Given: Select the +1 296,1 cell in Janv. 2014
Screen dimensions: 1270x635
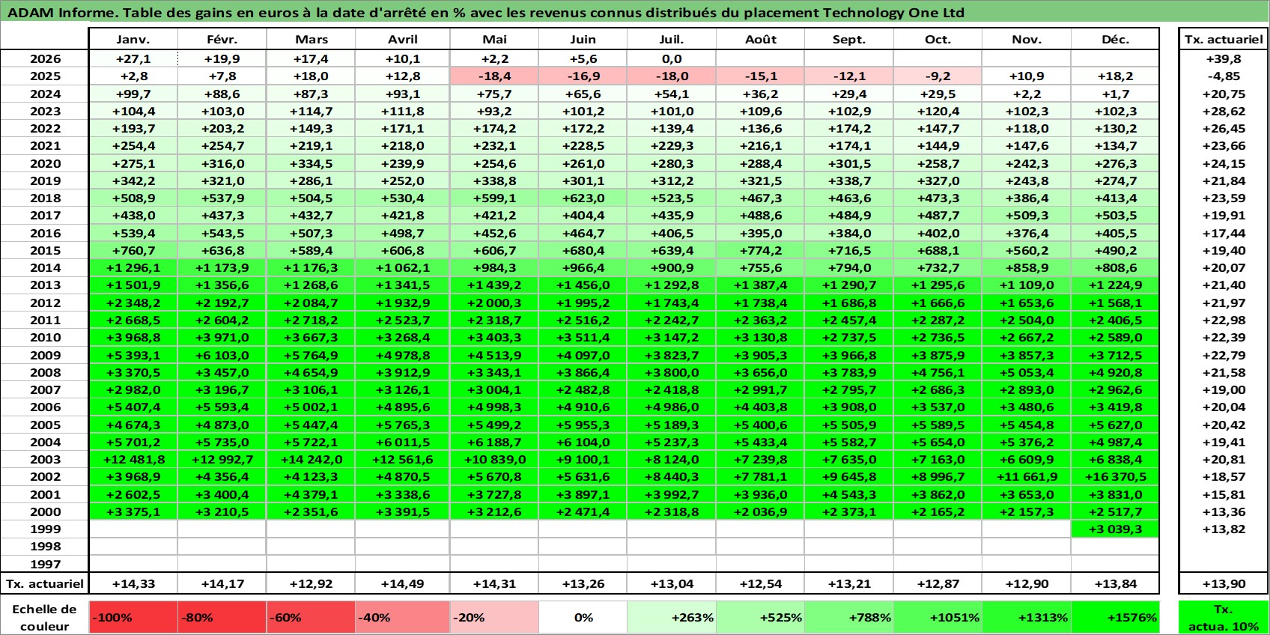Looking at the screenshot, I should point(133,267).
